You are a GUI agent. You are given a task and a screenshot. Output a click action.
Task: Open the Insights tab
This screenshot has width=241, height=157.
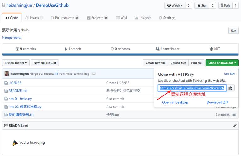point(143,18)
